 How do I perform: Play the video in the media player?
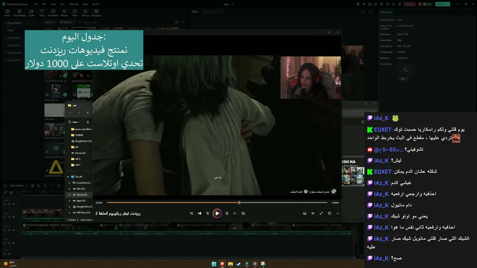pos(217,213)
